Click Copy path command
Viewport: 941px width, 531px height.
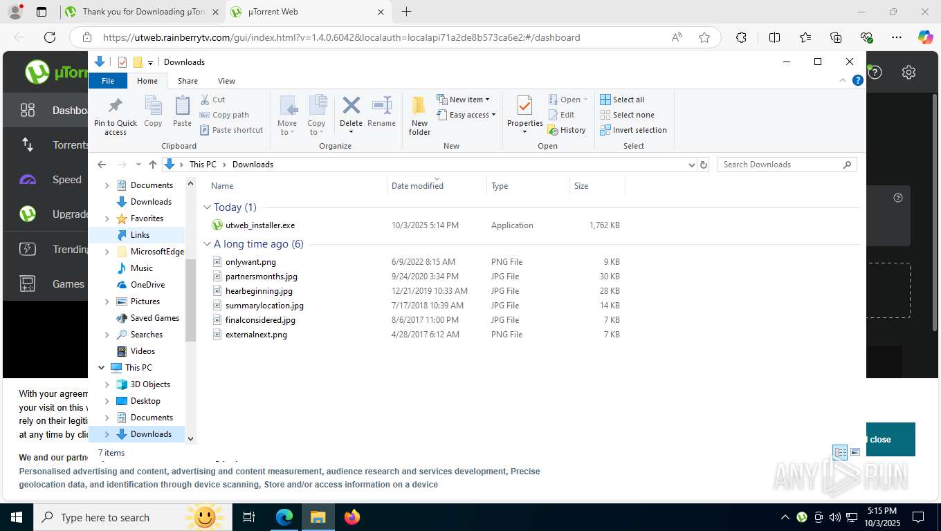click(x=224, y=115)
